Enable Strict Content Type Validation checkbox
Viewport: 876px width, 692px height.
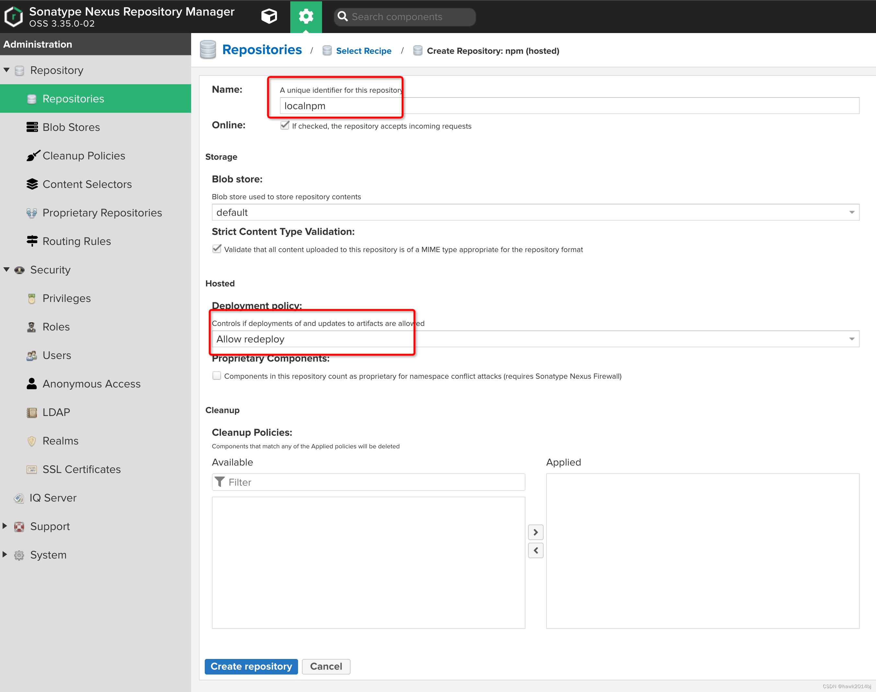tap(216, 248)
